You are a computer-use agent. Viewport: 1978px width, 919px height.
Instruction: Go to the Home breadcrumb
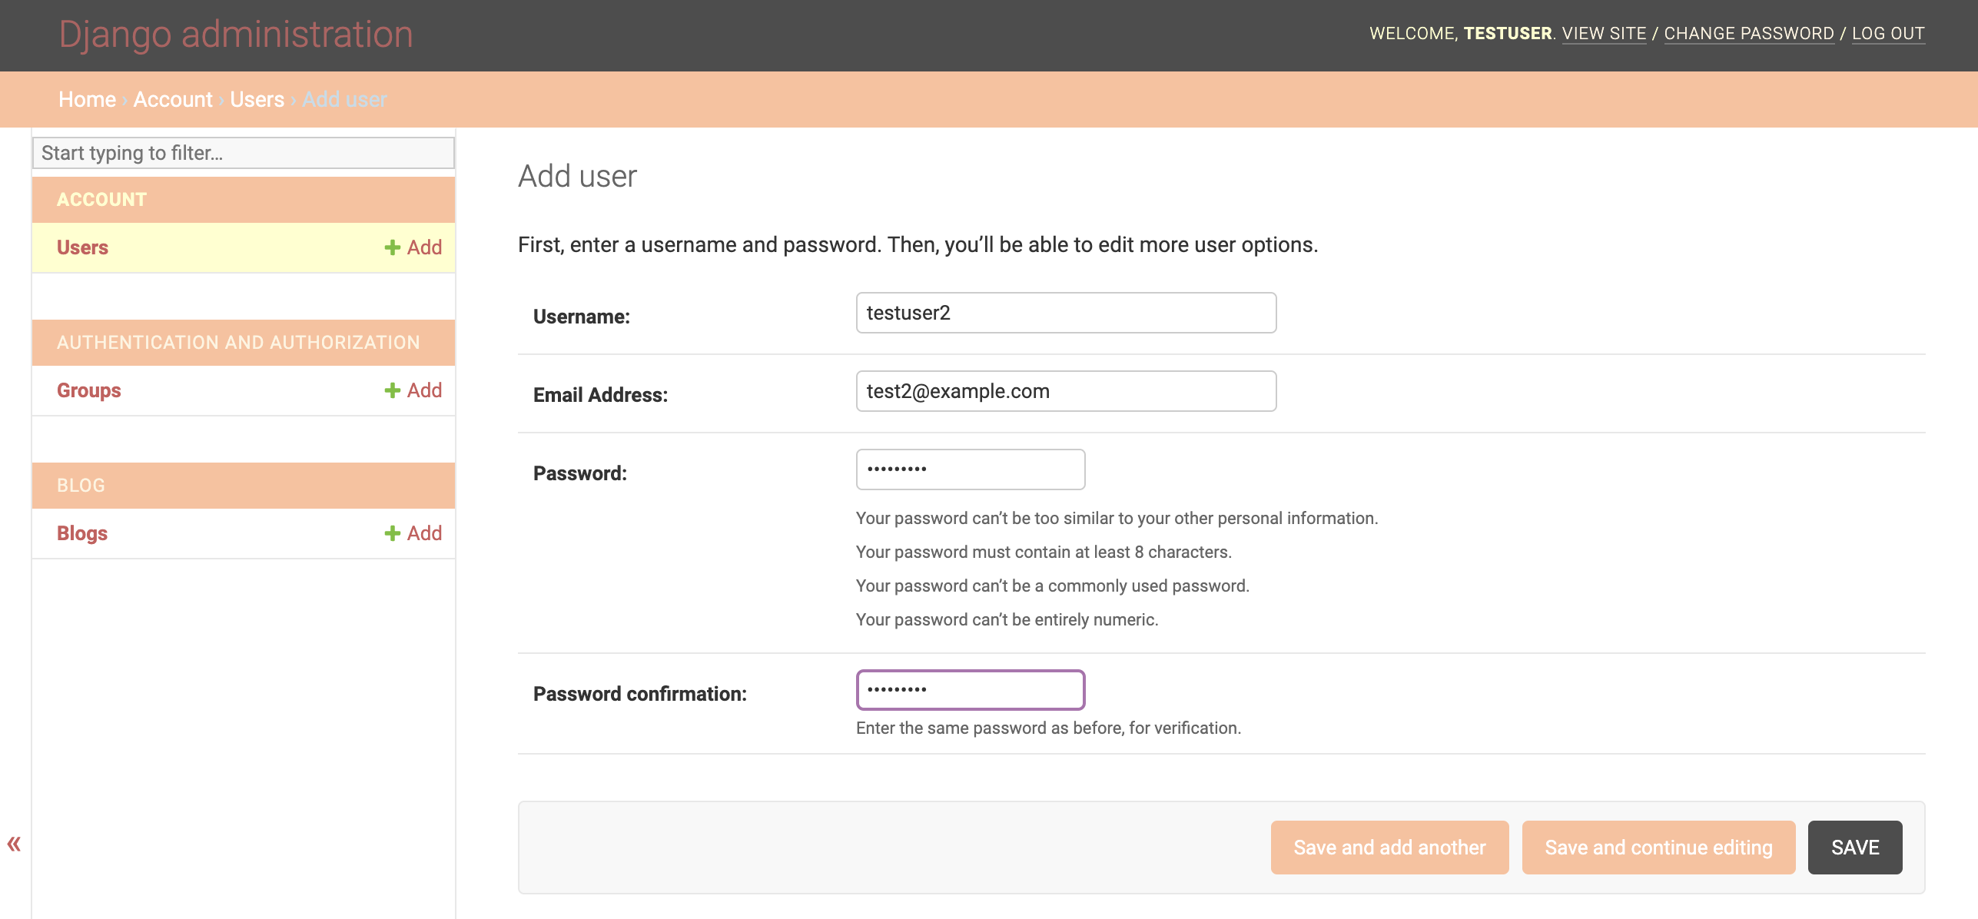click(87, 100)
